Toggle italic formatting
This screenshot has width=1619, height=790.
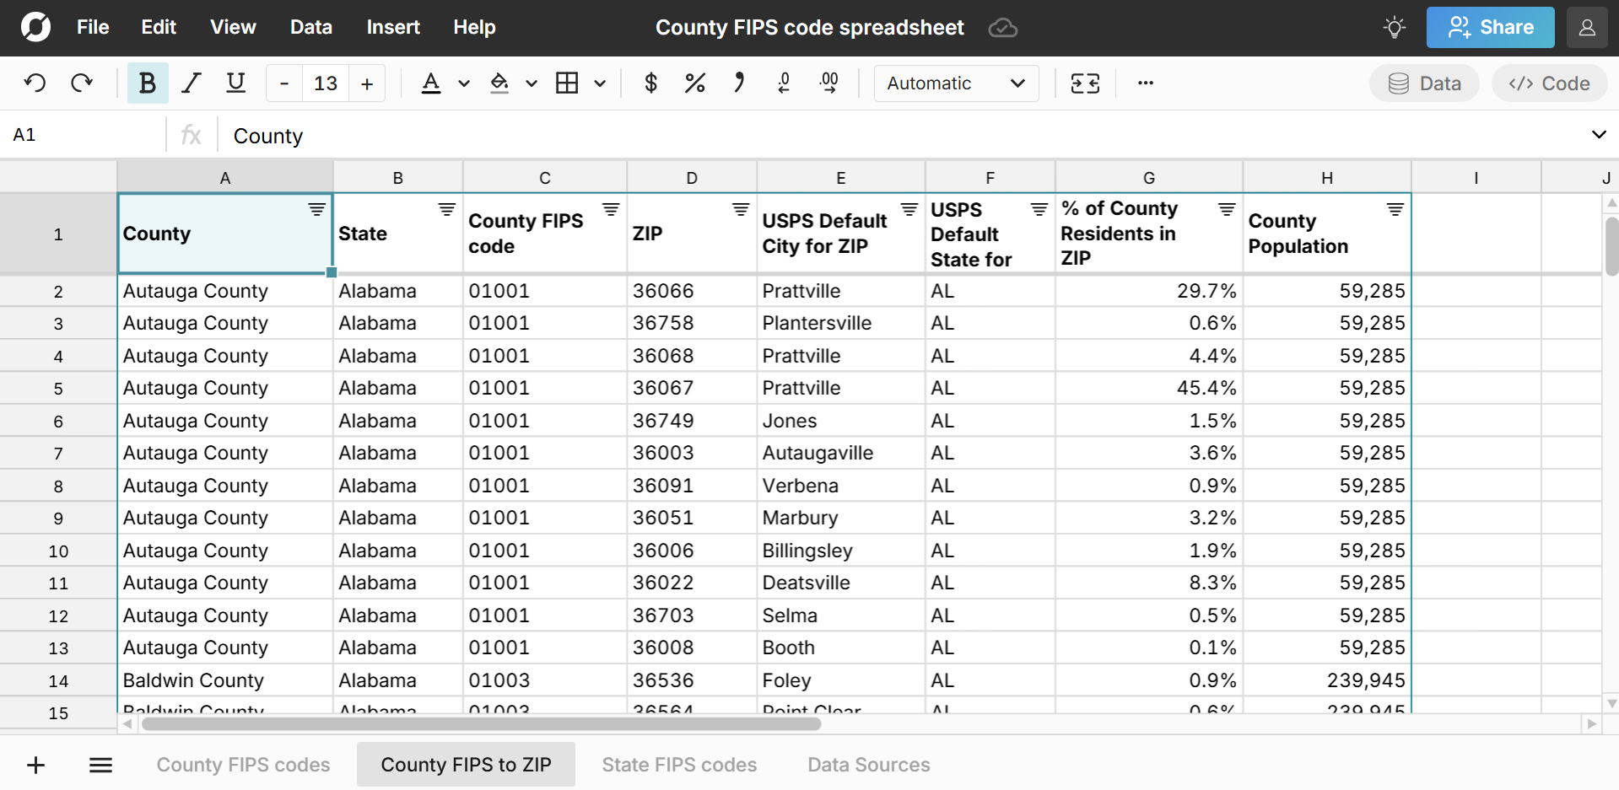pos(192,83)
